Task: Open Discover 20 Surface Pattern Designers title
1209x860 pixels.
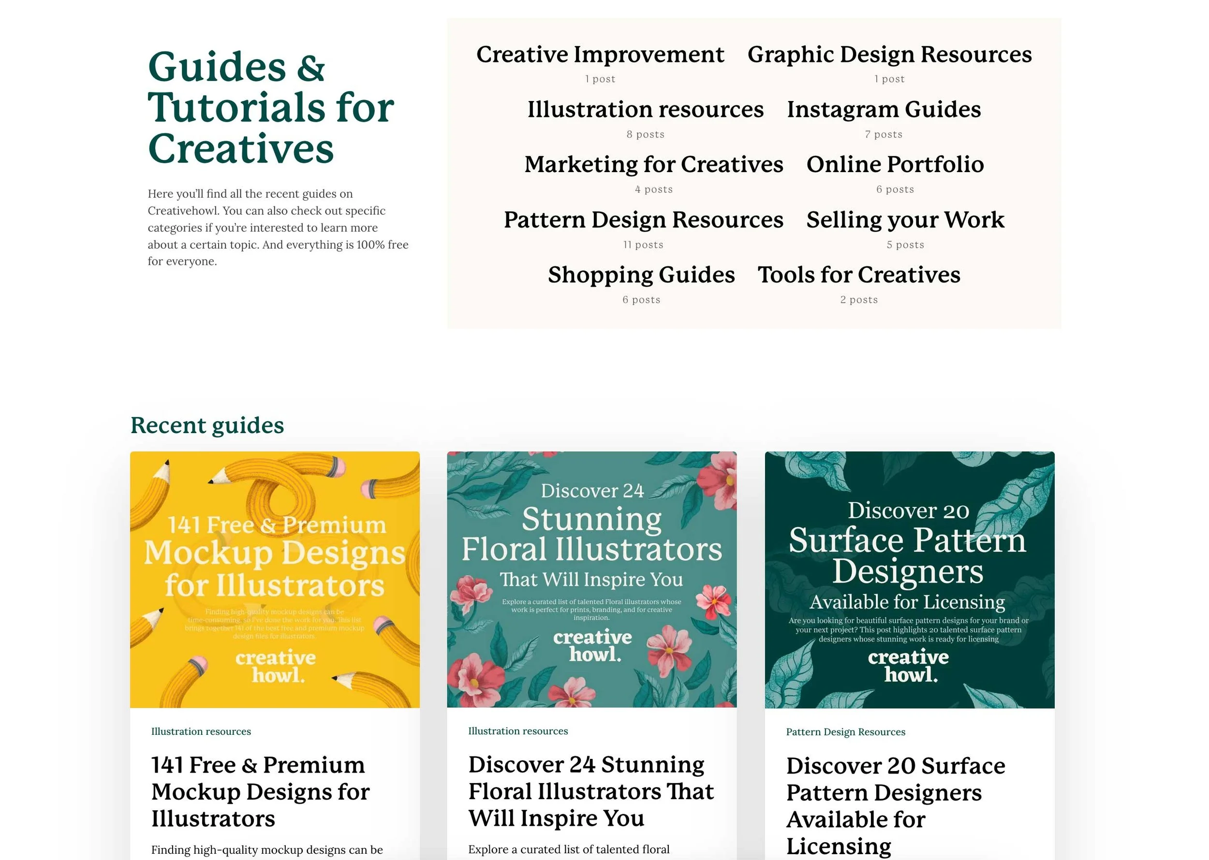Action: tap(895, 806)
